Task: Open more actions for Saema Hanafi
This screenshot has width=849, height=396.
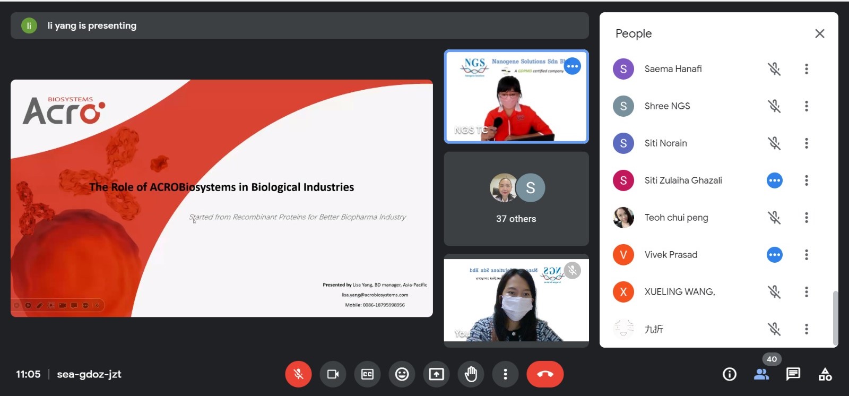Action: tap(806, 69)
